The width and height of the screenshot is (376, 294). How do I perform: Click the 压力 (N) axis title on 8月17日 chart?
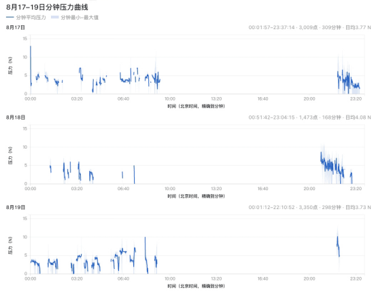(10, 66)
